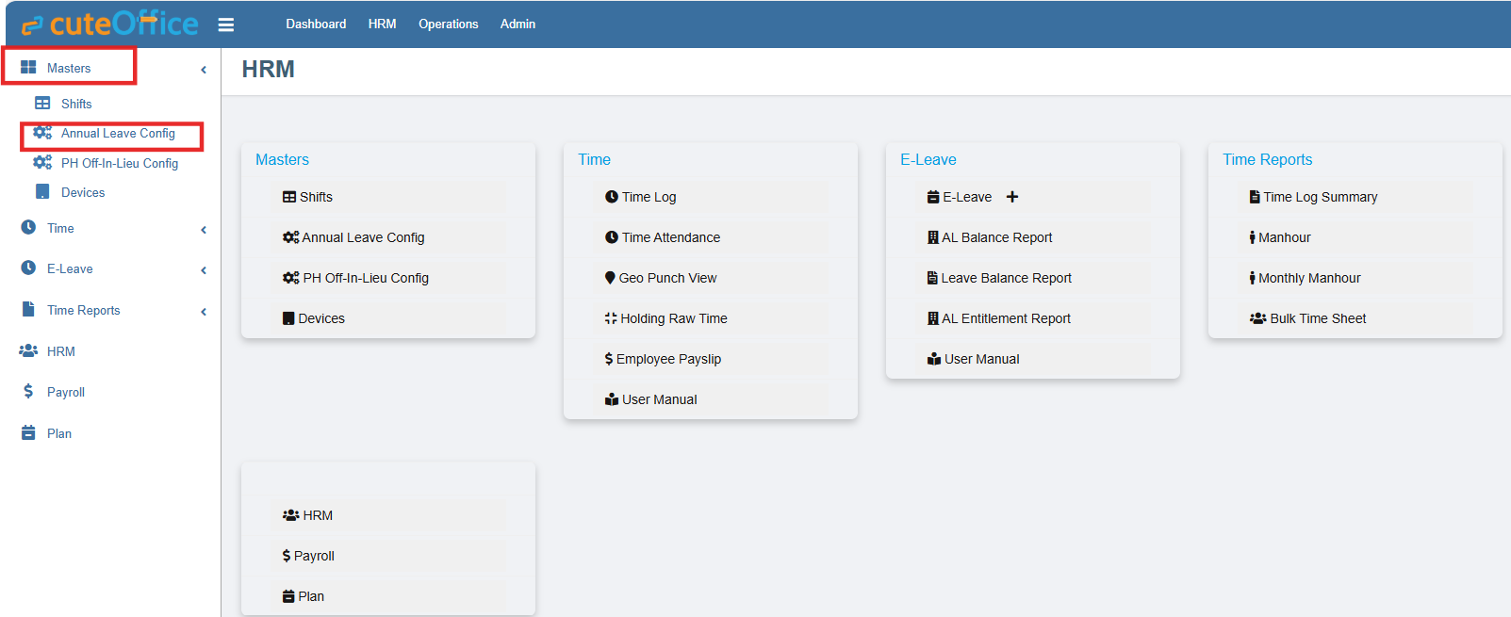Viewport: 1511px width, 617px height.
Task: Click the document icon beside Time Reports in sidebar
Action: [x=28, y=310]
